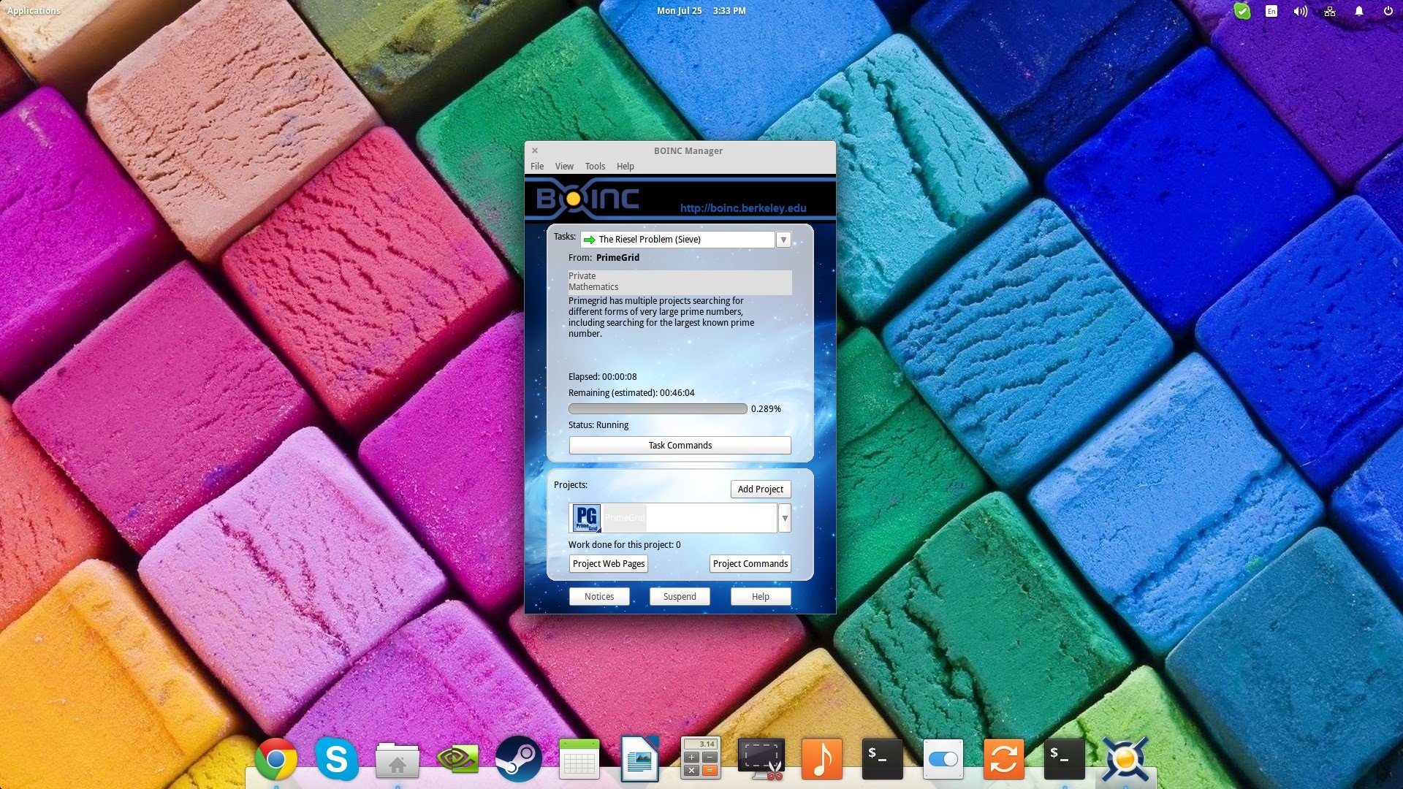Open the orange Software Updater icon

pyautogui.click(x=1004, y=759)
